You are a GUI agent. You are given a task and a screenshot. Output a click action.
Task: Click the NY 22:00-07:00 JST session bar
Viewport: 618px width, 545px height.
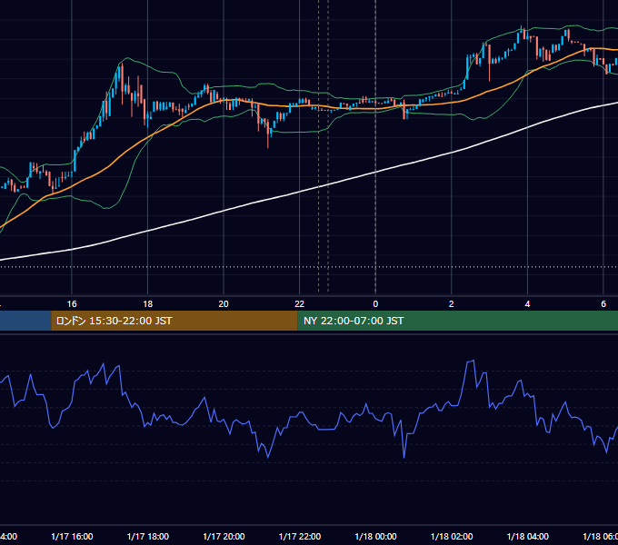click(457, 321)
